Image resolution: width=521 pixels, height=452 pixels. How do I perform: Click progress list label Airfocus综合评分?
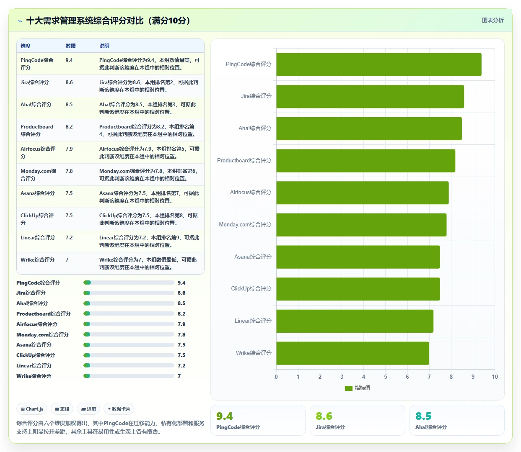click(37, 324)
